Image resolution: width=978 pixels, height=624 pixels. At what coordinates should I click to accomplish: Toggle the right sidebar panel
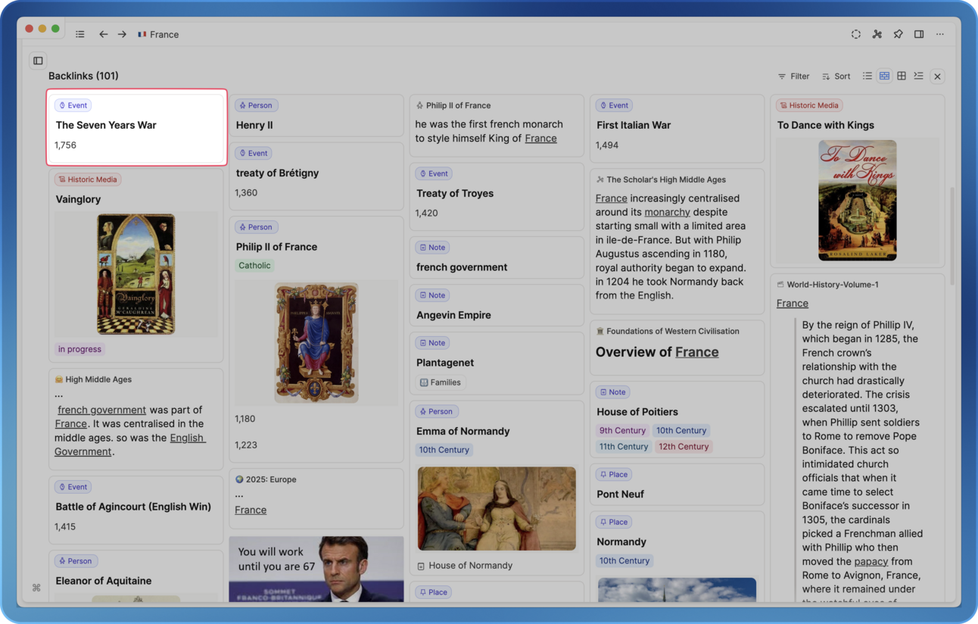point(919,34)
